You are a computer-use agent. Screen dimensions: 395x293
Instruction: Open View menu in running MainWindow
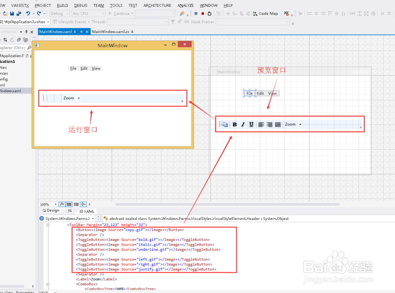point(96,69)
